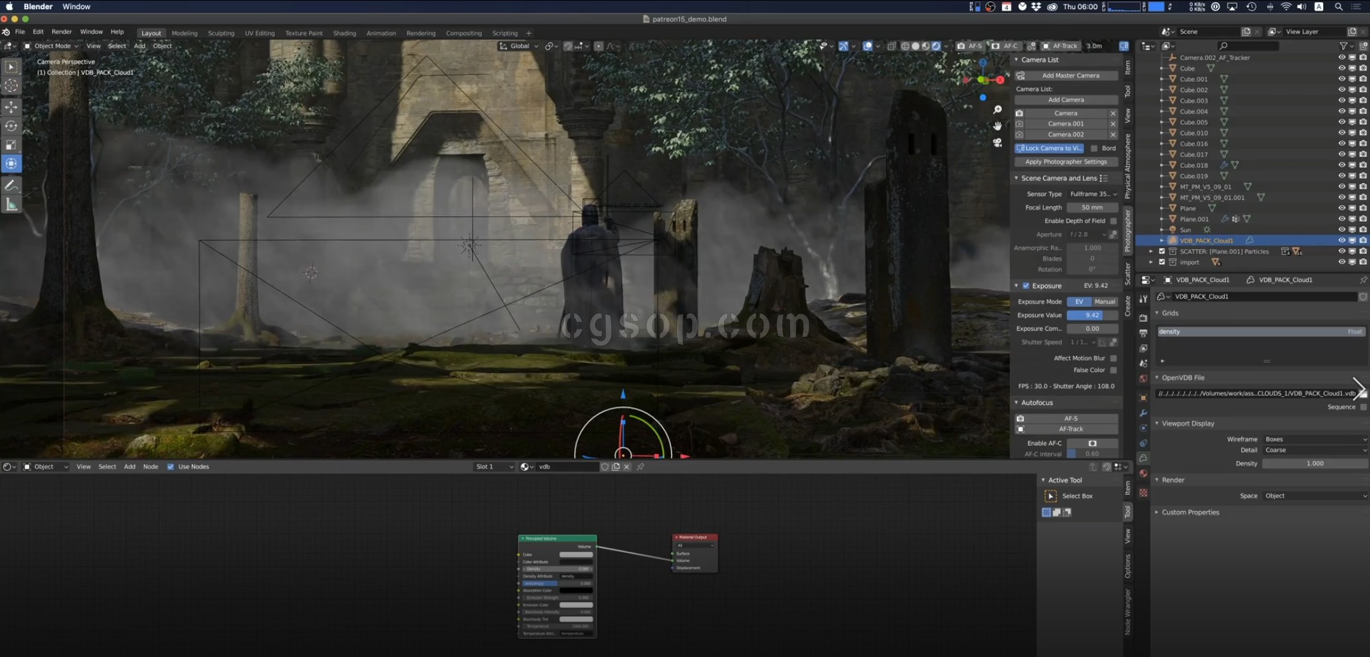Viewport: 1370px width, 657px height.
Task: Open the Apple menu
Action: (x=9, y=7)
